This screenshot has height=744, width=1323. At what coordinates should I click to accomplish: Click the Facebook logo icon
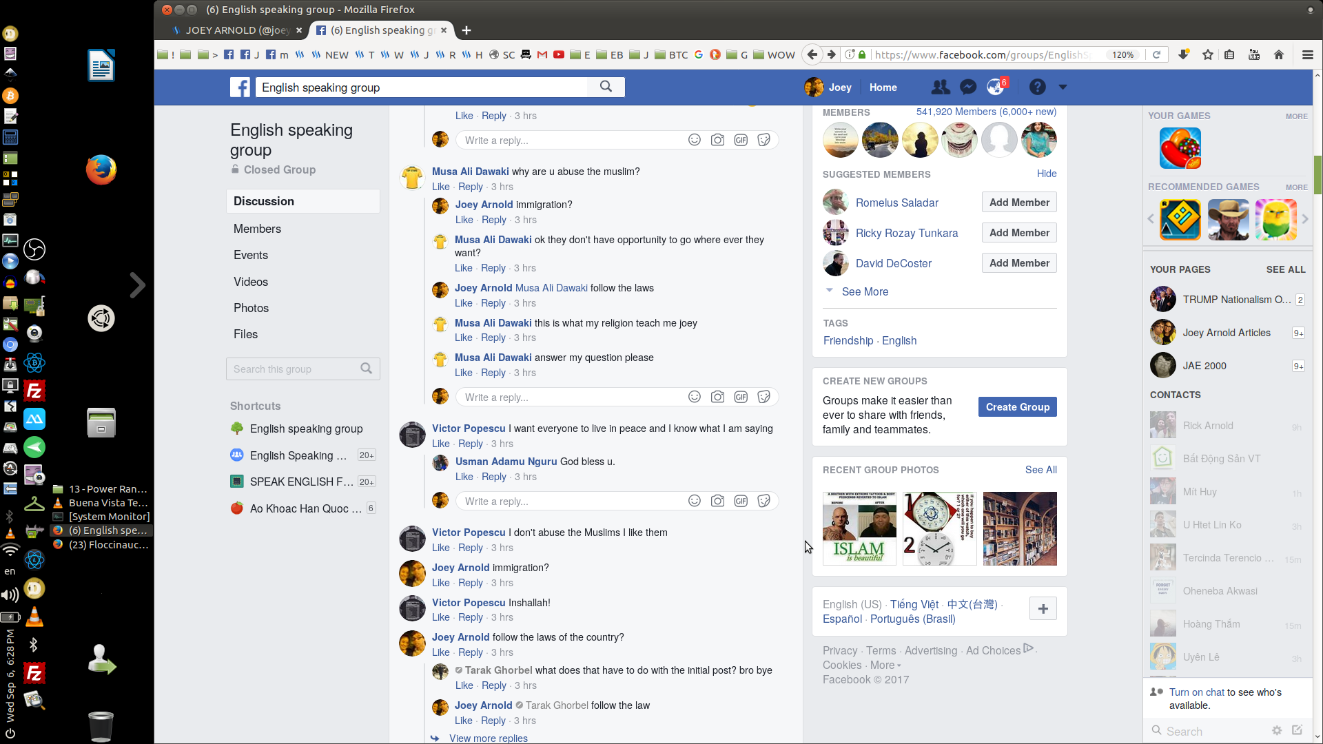[240, 87]
